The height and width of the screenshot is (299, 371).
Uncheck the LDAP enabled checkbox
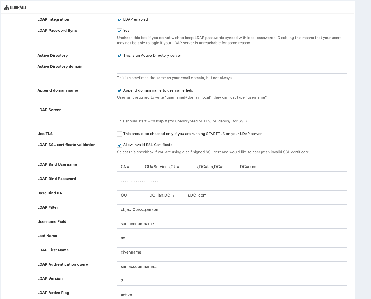[120, 19]
